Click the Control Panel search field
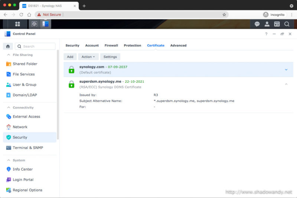This screenshot has height=198, width=297. pos(35,46)
